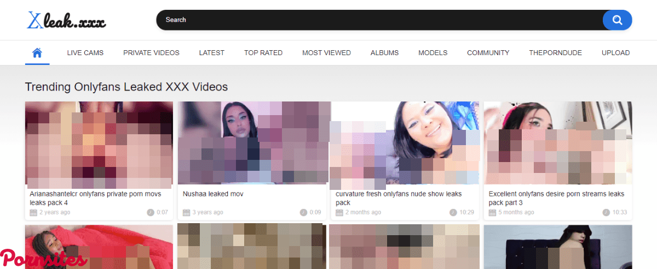657x269 pixels.
Task: Select the Models navigation item
Action: click(x=433, y=53)
